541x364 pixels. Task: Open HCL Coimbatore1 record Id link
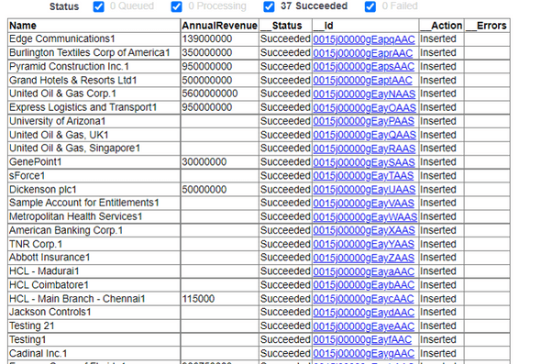[x=364, y=285]
